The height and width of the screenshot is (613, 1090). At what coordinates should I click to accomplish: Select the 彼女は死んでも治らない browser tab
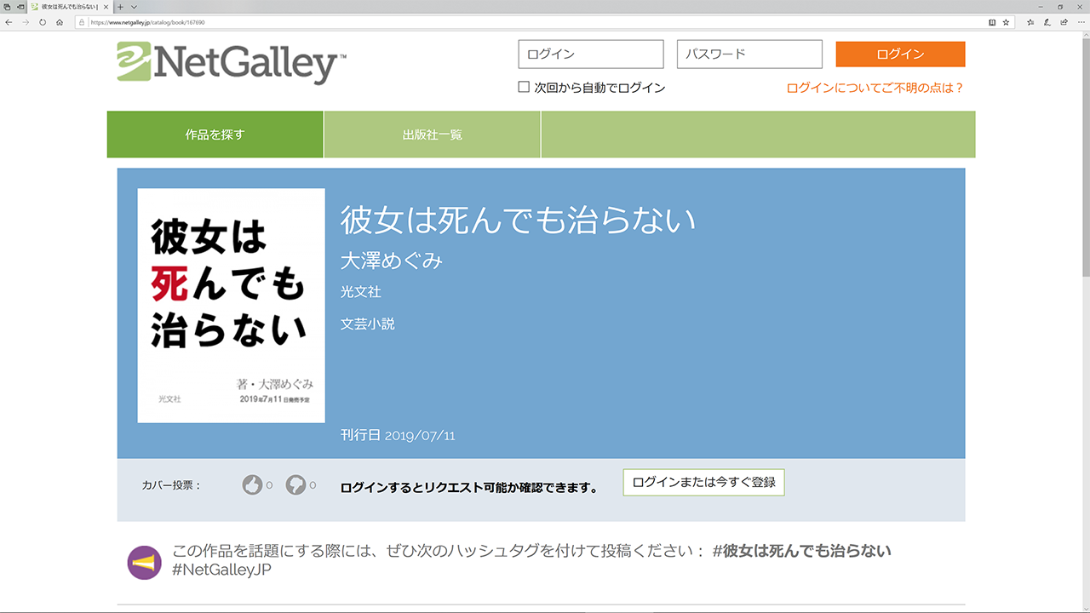tap(70, 7)
